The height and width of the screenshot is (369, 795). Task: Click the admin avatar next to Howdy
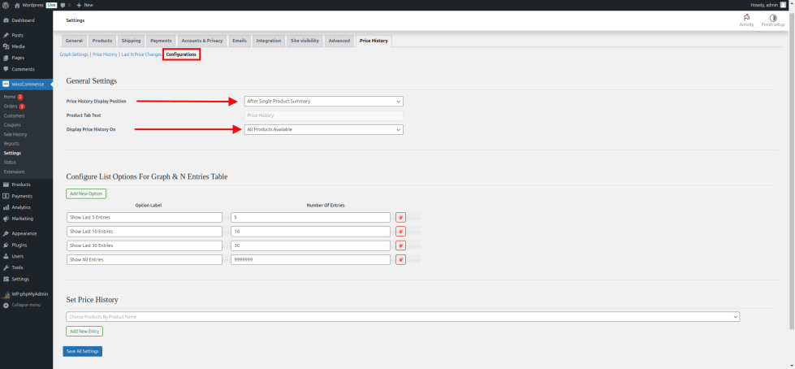point(783,5)
